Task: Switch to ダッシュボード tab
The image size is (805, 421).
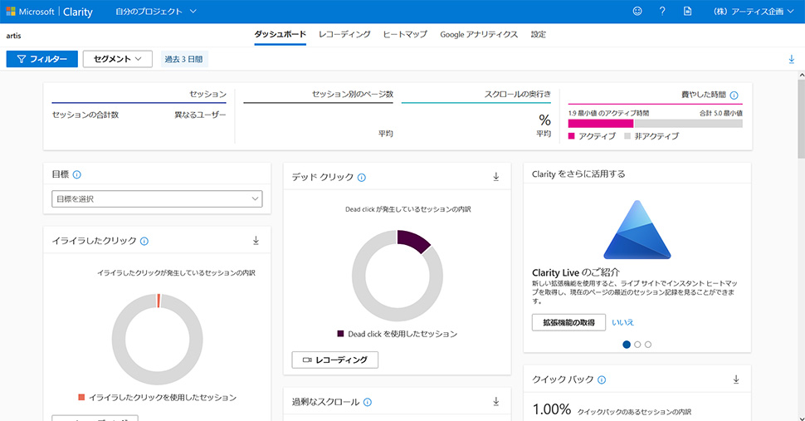Action: pos(280,34)
